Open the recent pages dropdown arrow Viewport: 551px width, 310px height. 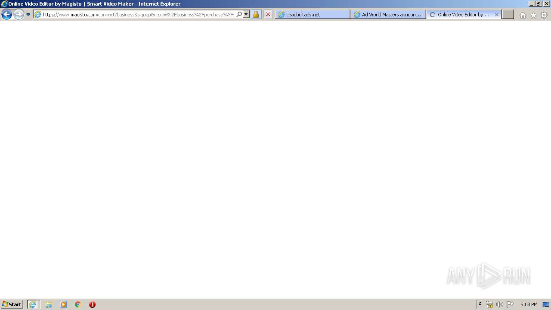28,15
